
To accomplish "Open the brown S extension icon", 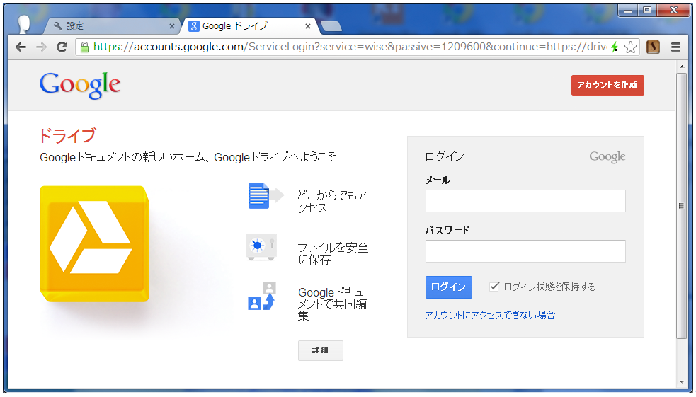I will (x=653, y=47).
